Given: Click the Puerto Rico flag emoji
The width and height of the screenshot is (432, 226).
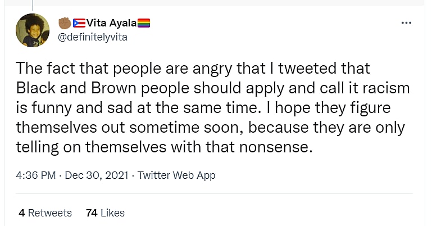Looking at the screenshot, I should (x=78, y=23).
